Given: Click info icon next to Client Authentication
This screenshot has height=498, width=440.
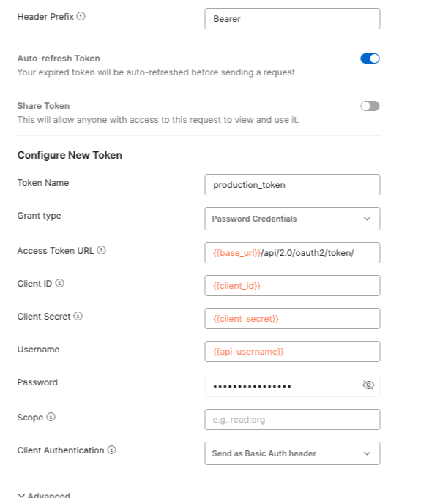Looking at the screenshot, I should click(112, 450).
